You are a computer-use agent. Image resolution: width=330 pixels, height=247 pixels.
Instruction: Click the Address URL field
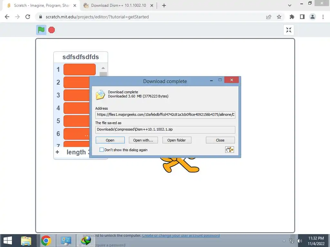[165, 115]
